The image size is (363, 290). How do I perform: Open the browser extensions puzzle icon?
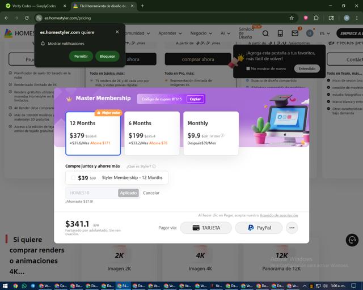tap(316, 18)
